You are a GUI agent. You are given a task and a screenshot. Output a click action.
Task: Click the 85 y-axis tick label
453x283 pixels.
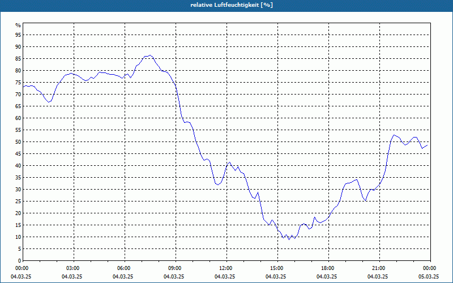pos(18,59)
